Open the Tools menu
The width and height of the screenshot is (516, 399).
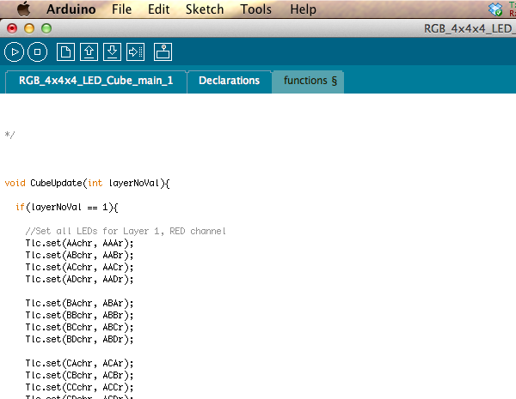tap(255, 9)
